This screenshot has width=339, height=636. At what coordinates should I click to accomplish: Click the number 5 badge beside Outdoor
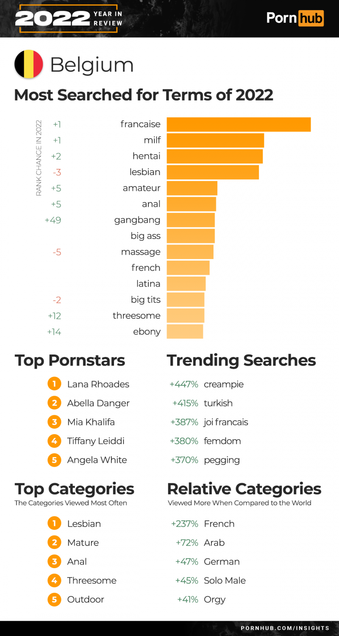54,600
